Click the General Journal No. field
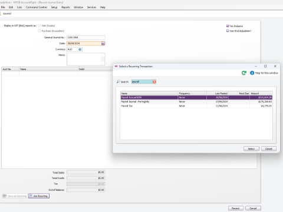Image resolution: width=283 pixels, height=212 pixels. (x=86, y=38)
